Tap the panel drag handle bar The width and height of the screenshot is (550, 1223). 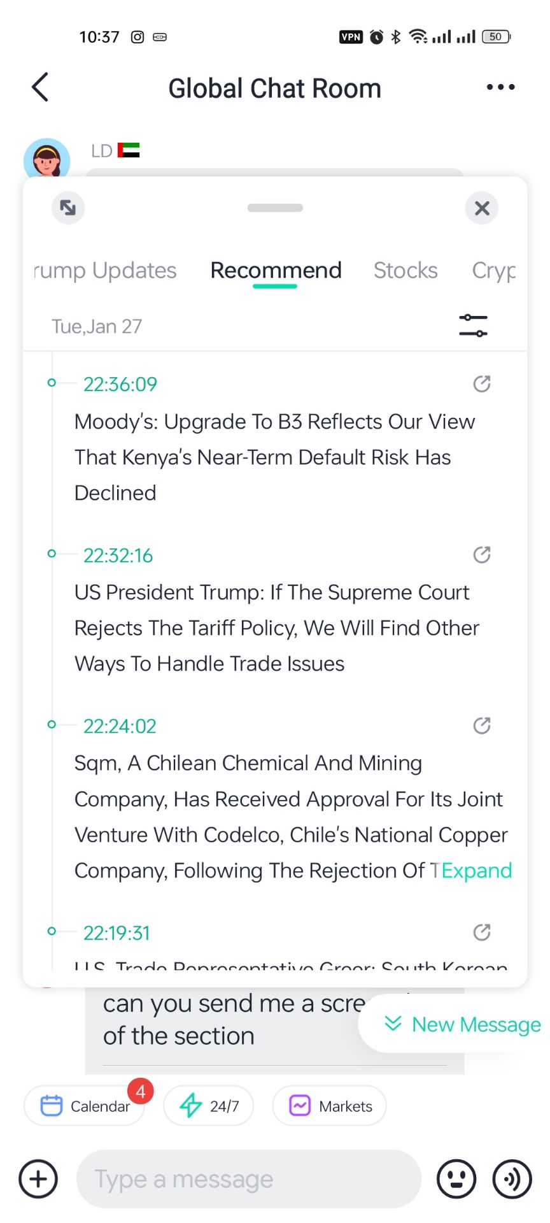[275, 208]
